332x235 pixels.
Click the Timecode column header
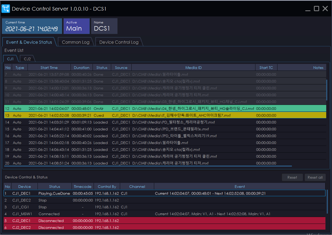tap(83, 187)
